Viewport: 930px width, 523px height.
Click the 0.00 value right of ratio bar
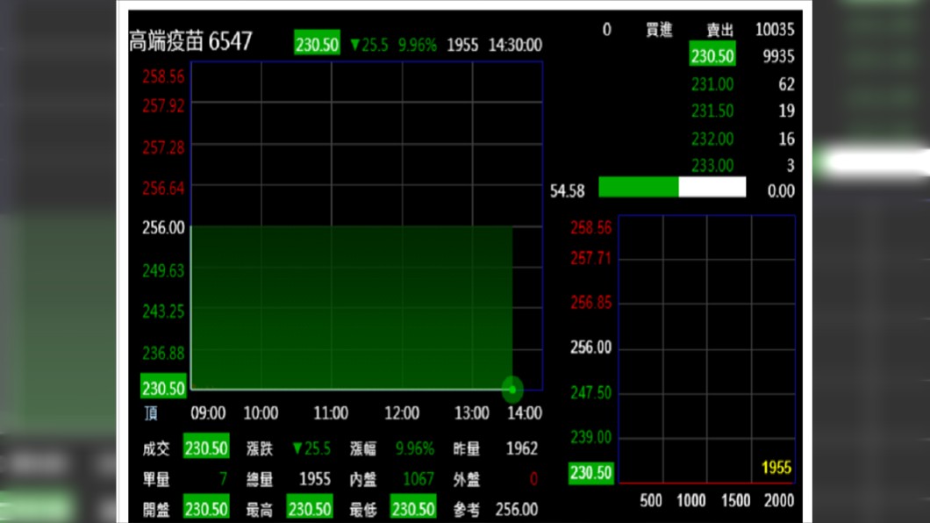(781, 191)
